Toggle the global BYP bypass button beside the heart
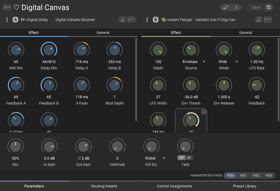Image resolution: width=280 pixels, height=191 pixels. click(x=7, y=7)
